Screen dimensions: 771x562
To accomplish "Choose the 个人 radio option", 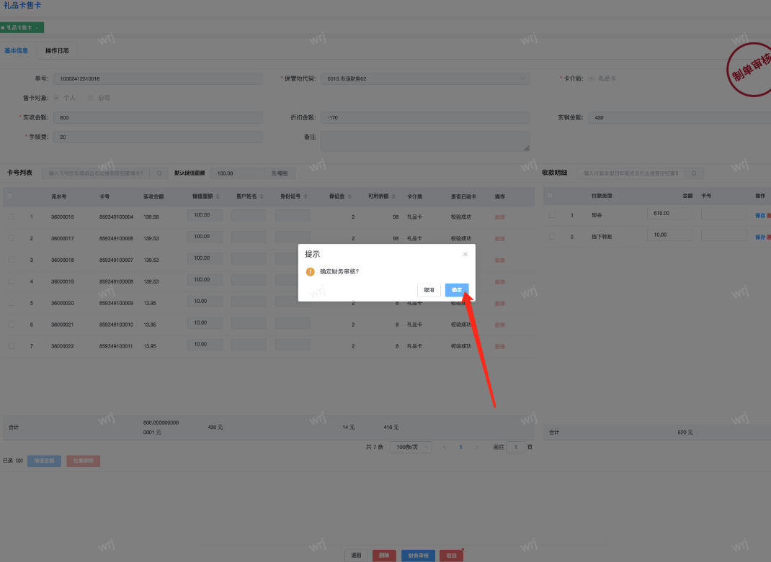I will coord(56,98).
